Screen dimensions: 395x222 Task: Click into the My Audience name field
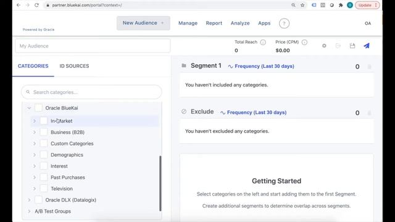click(x=93, y=46)
